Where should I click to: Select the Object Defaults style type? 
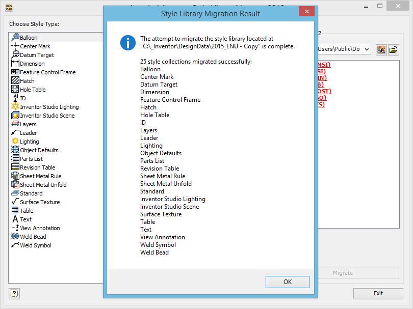pos(38,150)
